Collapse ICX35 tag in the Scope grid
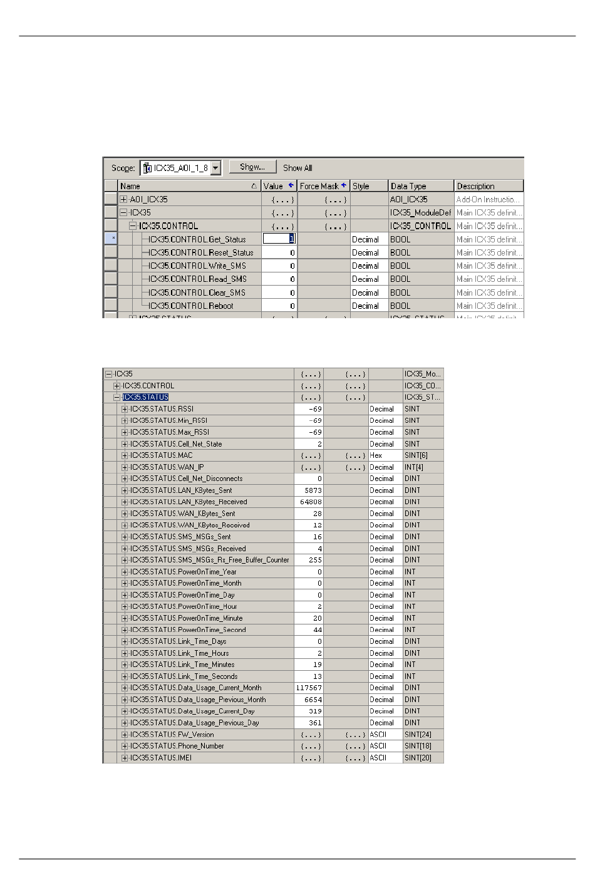595x875 pixels. coord(123,212)
